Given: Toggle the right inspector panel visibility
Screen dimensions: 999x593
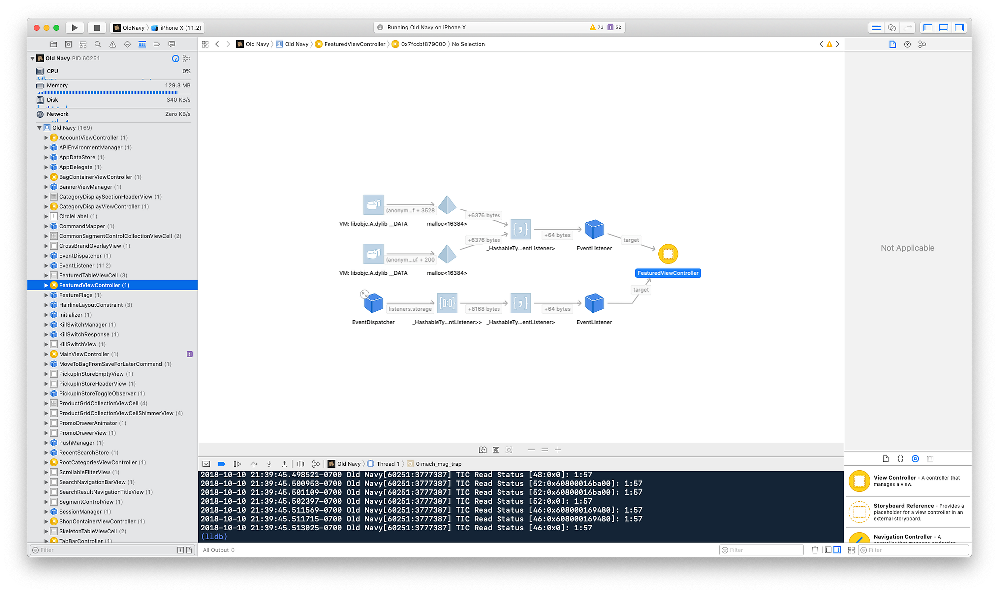Looking at the screenshot, I should pos(959,28).
